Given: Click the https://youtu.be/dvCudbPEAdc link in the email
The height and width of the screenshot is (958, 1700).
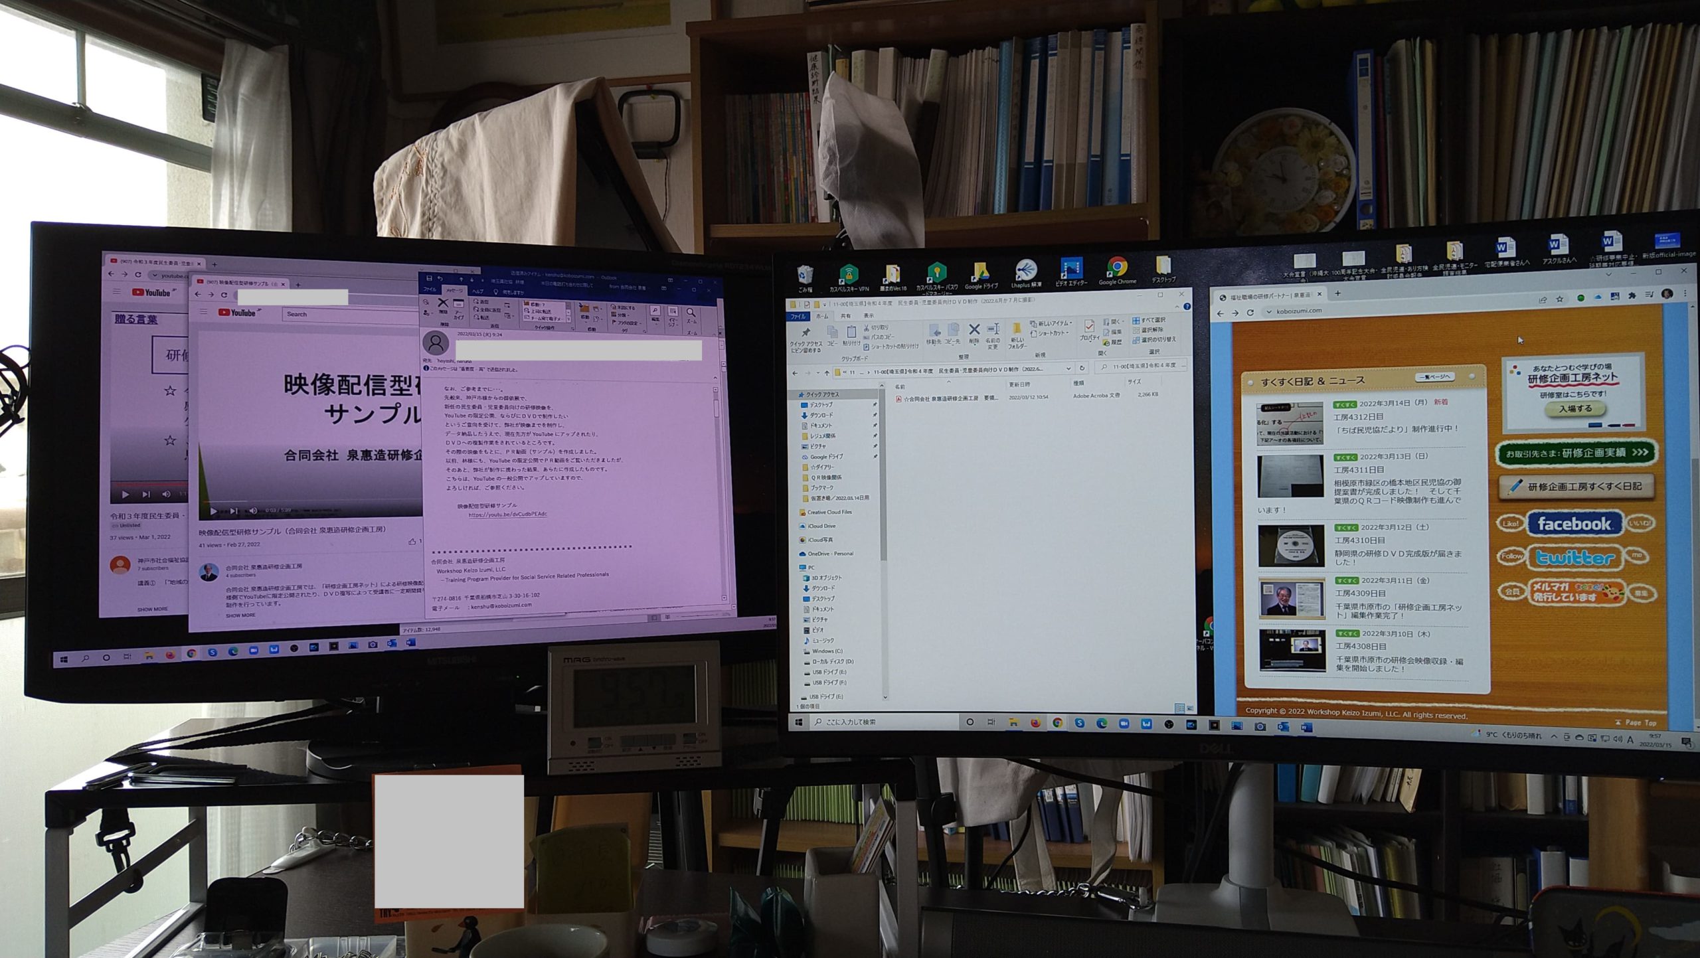Looking at the screenshot, I should pos(507,515).
